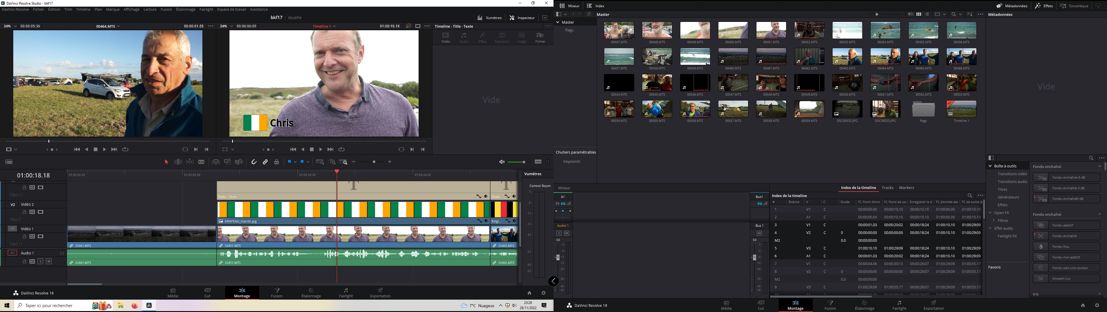Image resolution: width=1107 pixels, height=312 pixels.
Task: Click the position lock padlock in toolbar
Action: (x=277, y=162)
